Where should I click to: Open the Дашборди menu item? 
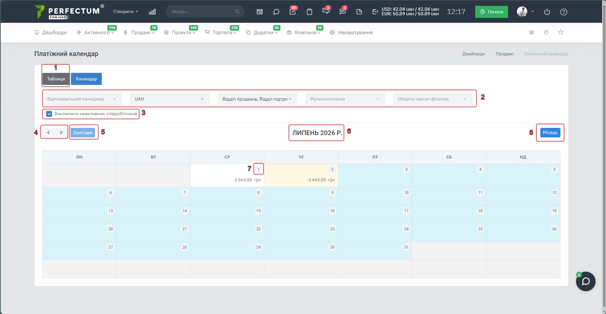50,33
